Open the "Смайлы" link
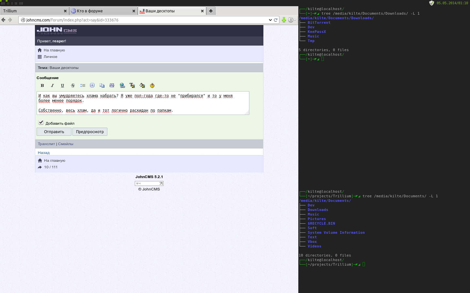Screen dimensions: 470x293 click(66, 144)
